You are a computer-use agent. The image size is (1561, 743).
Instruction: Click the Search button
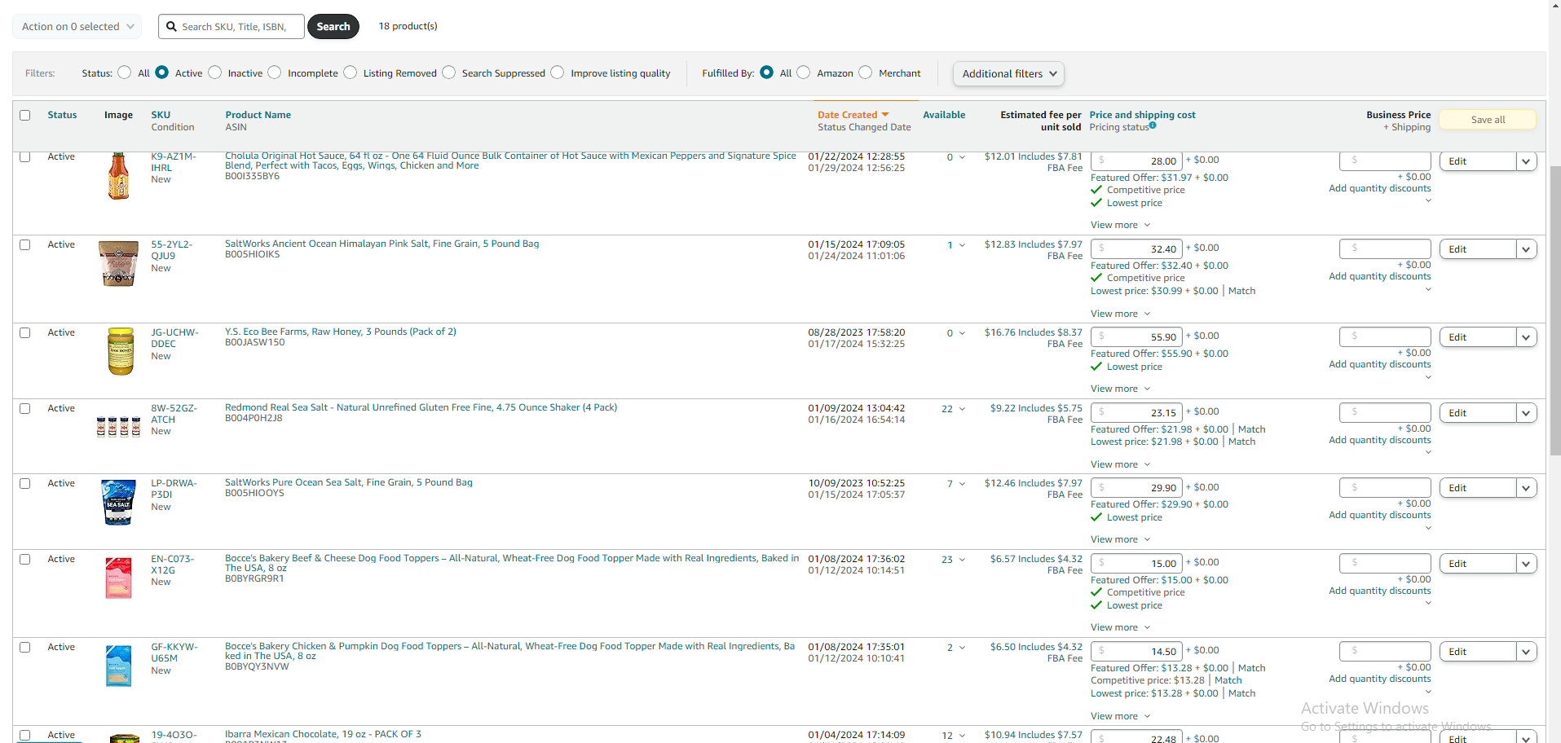tap(333, 27)
